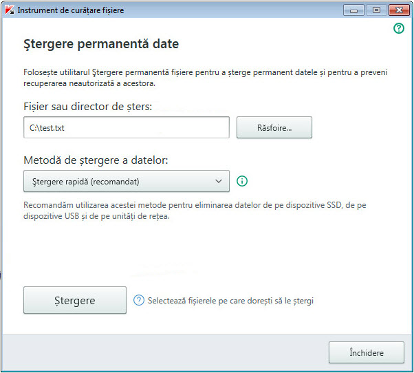Close the window with the red X
Screen dimensions: 414x373
coord(399,10)
